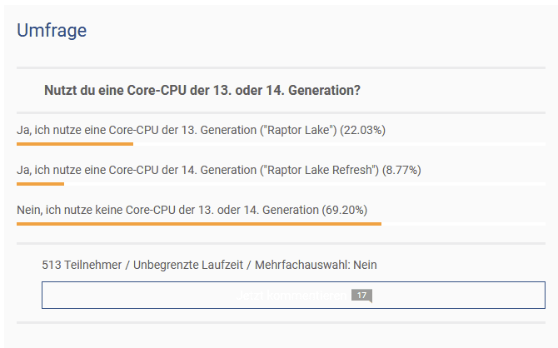This screenshot has width=558, height=348.
Task: Click the poll question 'Nutzt du eine Core-CPU' title
Action: (x=202, y=91)
